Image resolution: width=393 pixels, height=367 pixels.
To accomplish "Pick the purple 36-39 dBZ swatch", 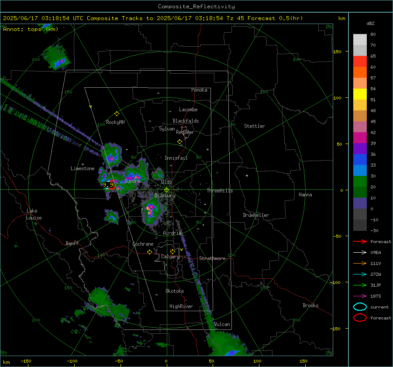I will (360, 149).
